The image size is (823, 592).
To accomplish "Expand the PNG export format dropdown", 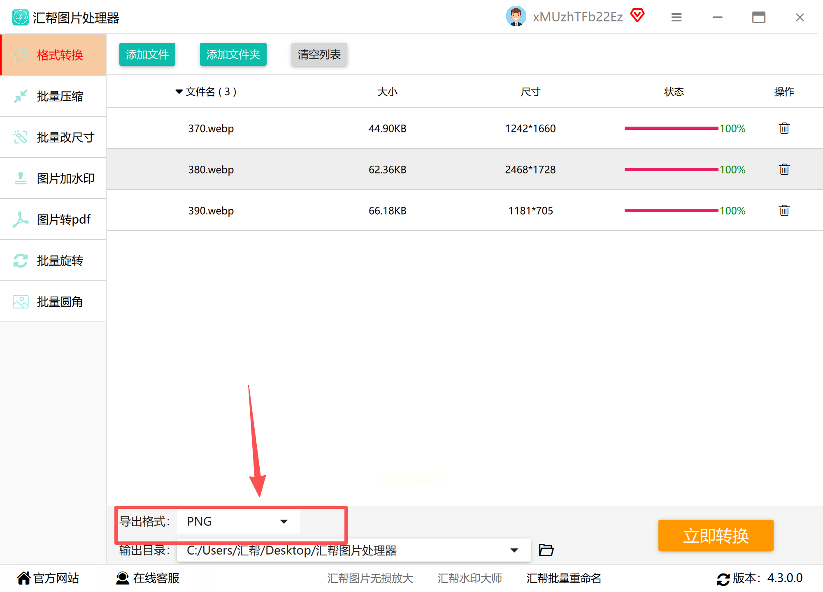I will click(x=284, y=521).
